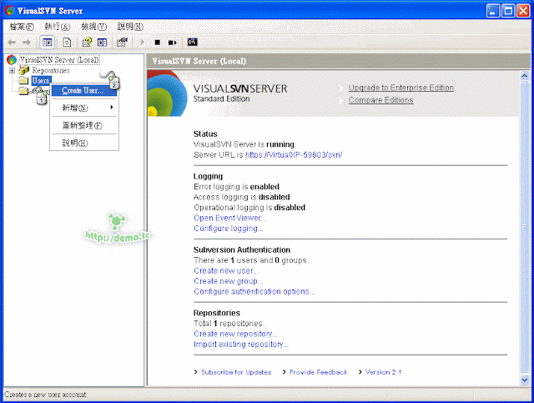This screenshot has height=403, width=534.
Task: Open the 新增(N) submenu arrow
Action: pos(111,108)
